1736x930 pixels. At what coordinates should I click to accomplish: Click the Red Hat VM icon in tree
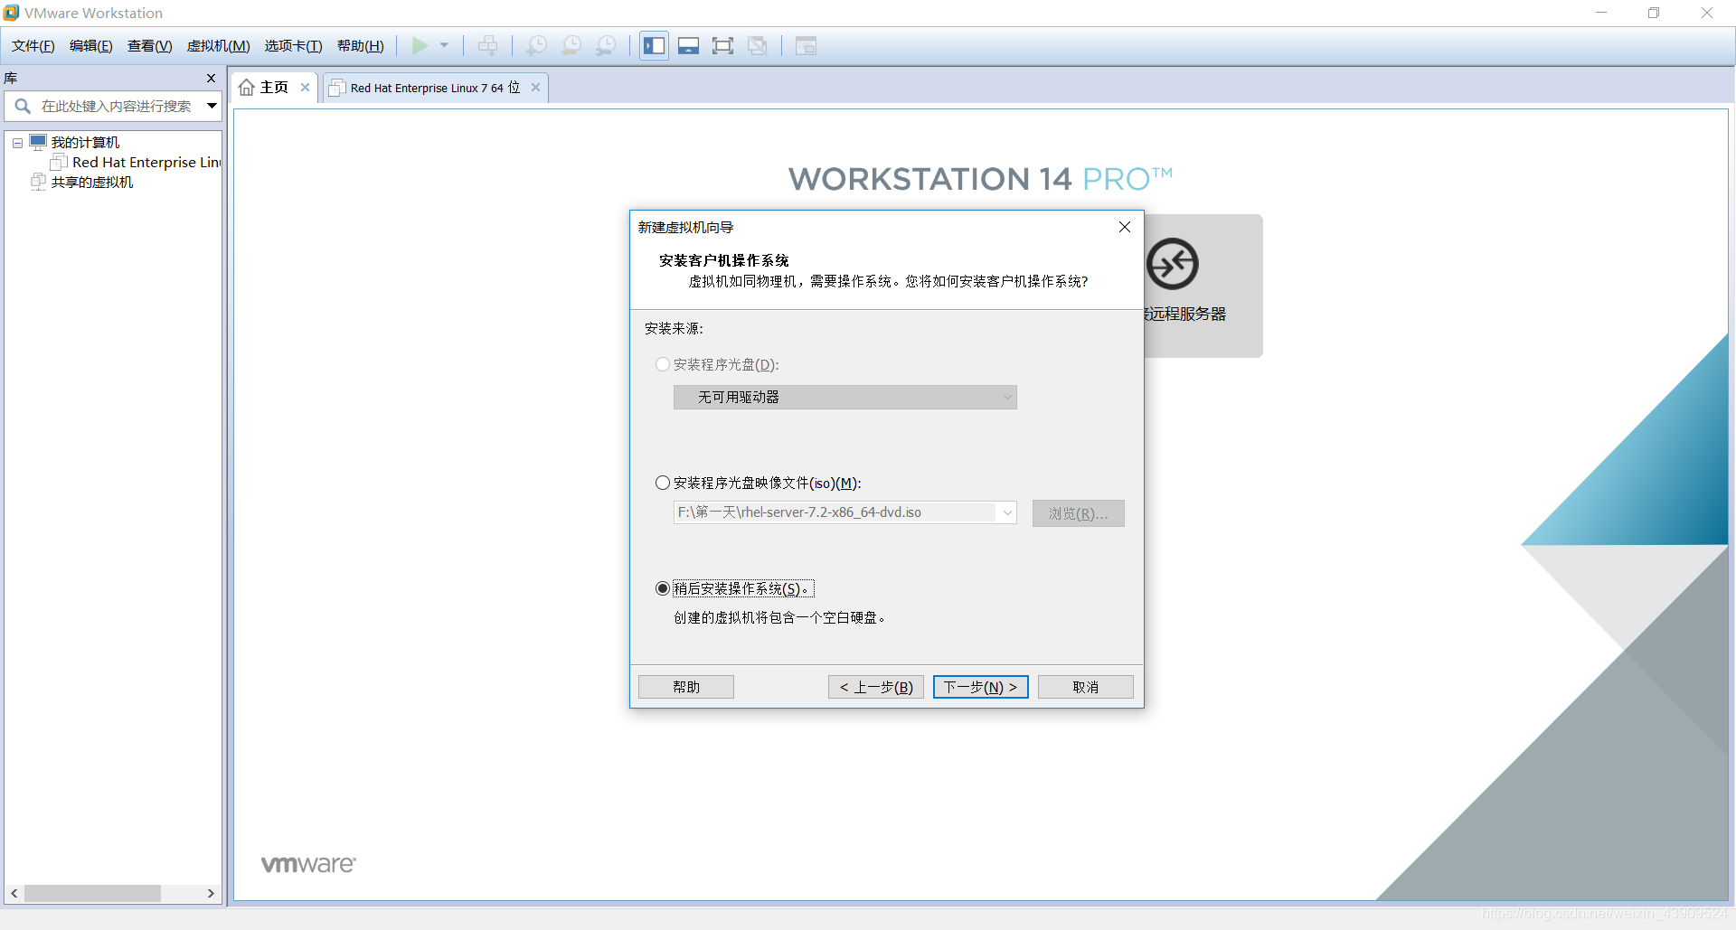point(59,162)
